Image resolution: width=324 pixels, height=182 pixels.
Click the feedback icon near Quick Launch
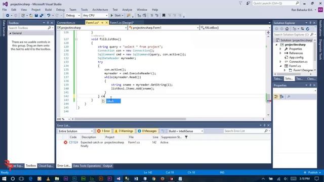[248, 4]
